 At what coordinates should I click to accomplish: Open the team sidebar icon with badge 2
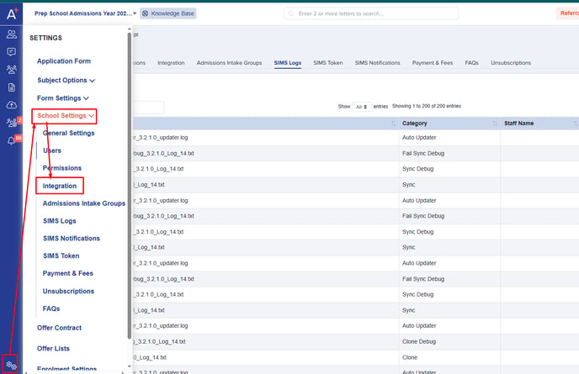[x=12, y=122]
